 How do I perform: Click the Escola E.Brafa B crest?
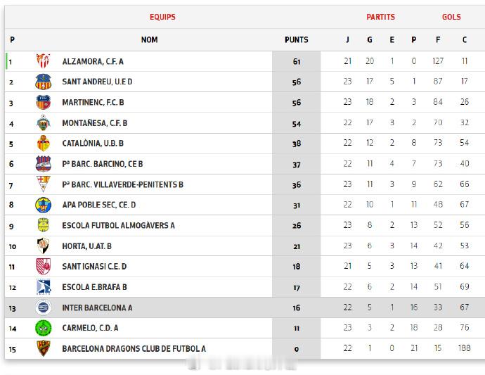tap(43, 287)
